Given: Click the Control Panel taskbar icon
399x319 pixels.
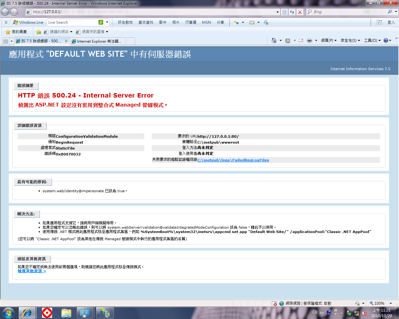Looking at the screenshot, I should [84, 313].
